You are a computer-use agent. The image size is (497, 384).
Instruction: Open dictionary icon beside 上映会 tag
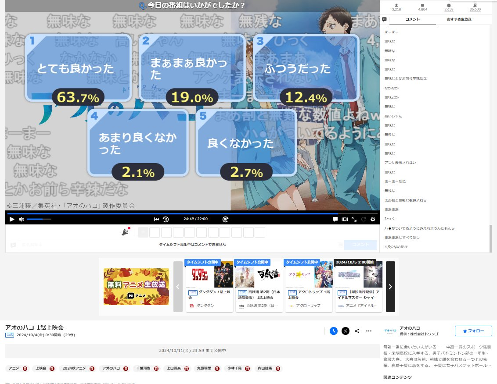click(x=52, y=369)
